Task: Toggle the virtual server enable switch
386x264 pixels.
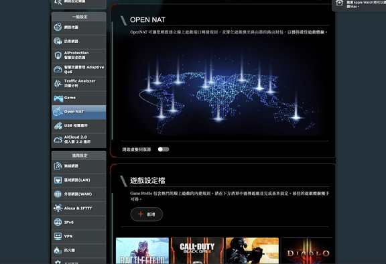Action: coord(164,149)
